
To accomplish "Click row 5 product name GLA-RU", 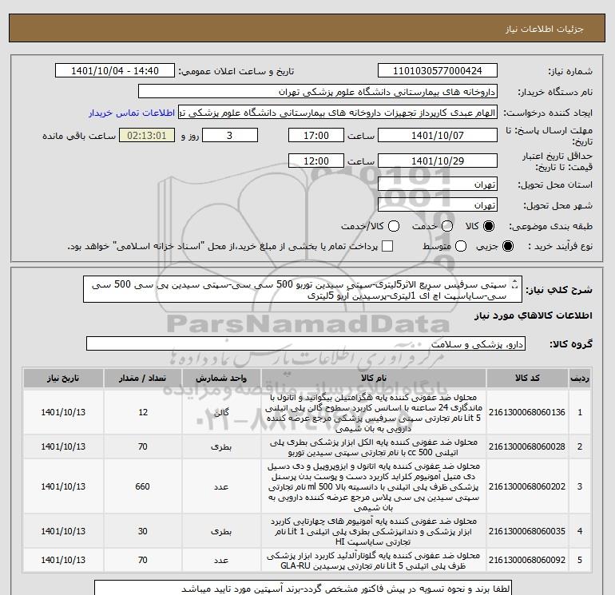I will (x=374, y=561).
